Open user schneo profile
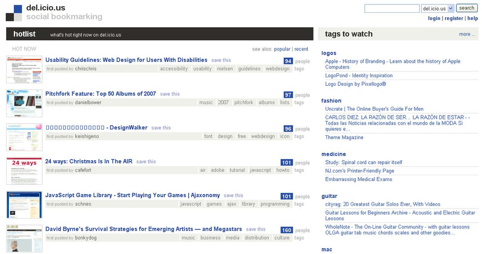Image resolution: width=482 pixels, height=254 pixels. point(83,204)
